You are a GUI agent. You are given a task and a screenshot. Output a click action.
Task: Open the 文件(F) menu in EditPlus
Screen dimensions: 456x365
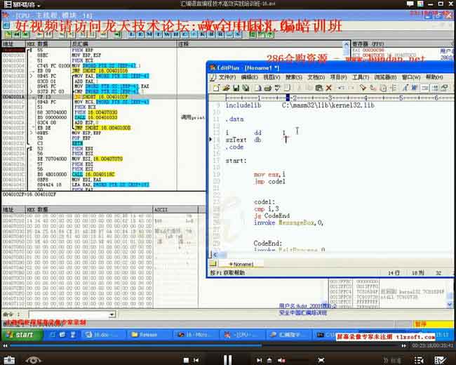tap(227, 77)
